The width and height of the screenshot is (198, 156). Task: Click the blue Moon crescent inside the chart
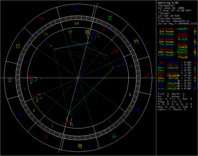pos(48,42)
